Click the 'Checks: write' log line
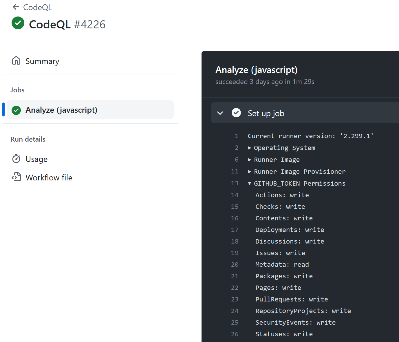 (x=280, y=206)
